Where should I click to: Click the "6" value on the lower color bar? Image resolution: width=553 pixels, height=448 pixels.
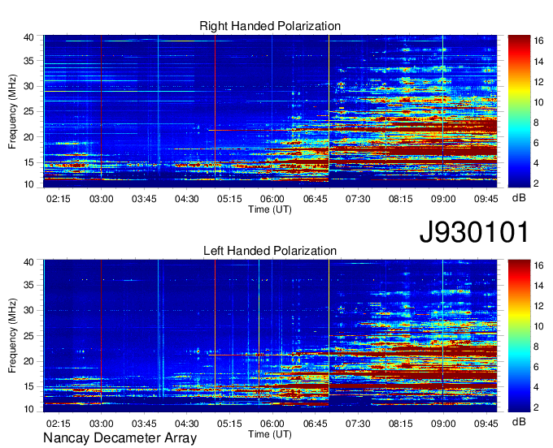coord(536,367)
